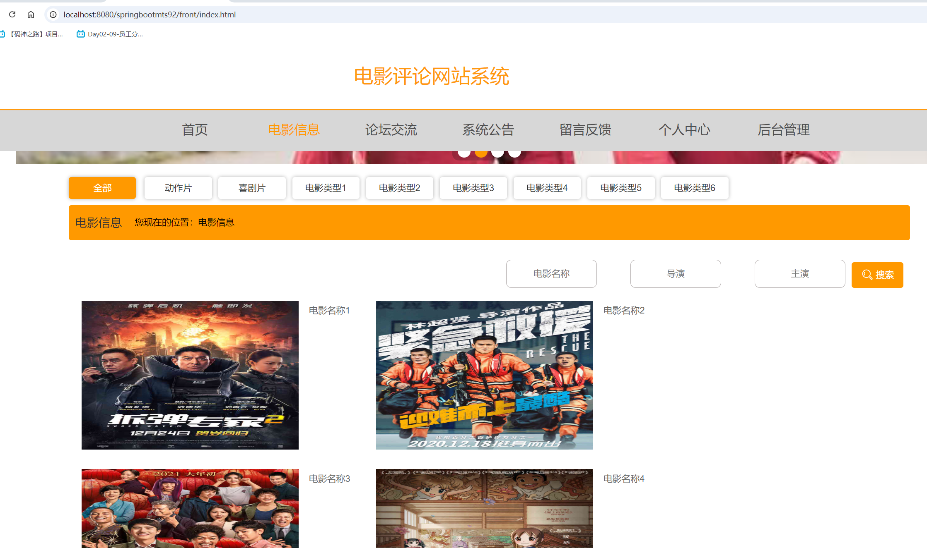Open the 系统公告 page
Viewport: 927px width, 548px height.
point(488,130)
